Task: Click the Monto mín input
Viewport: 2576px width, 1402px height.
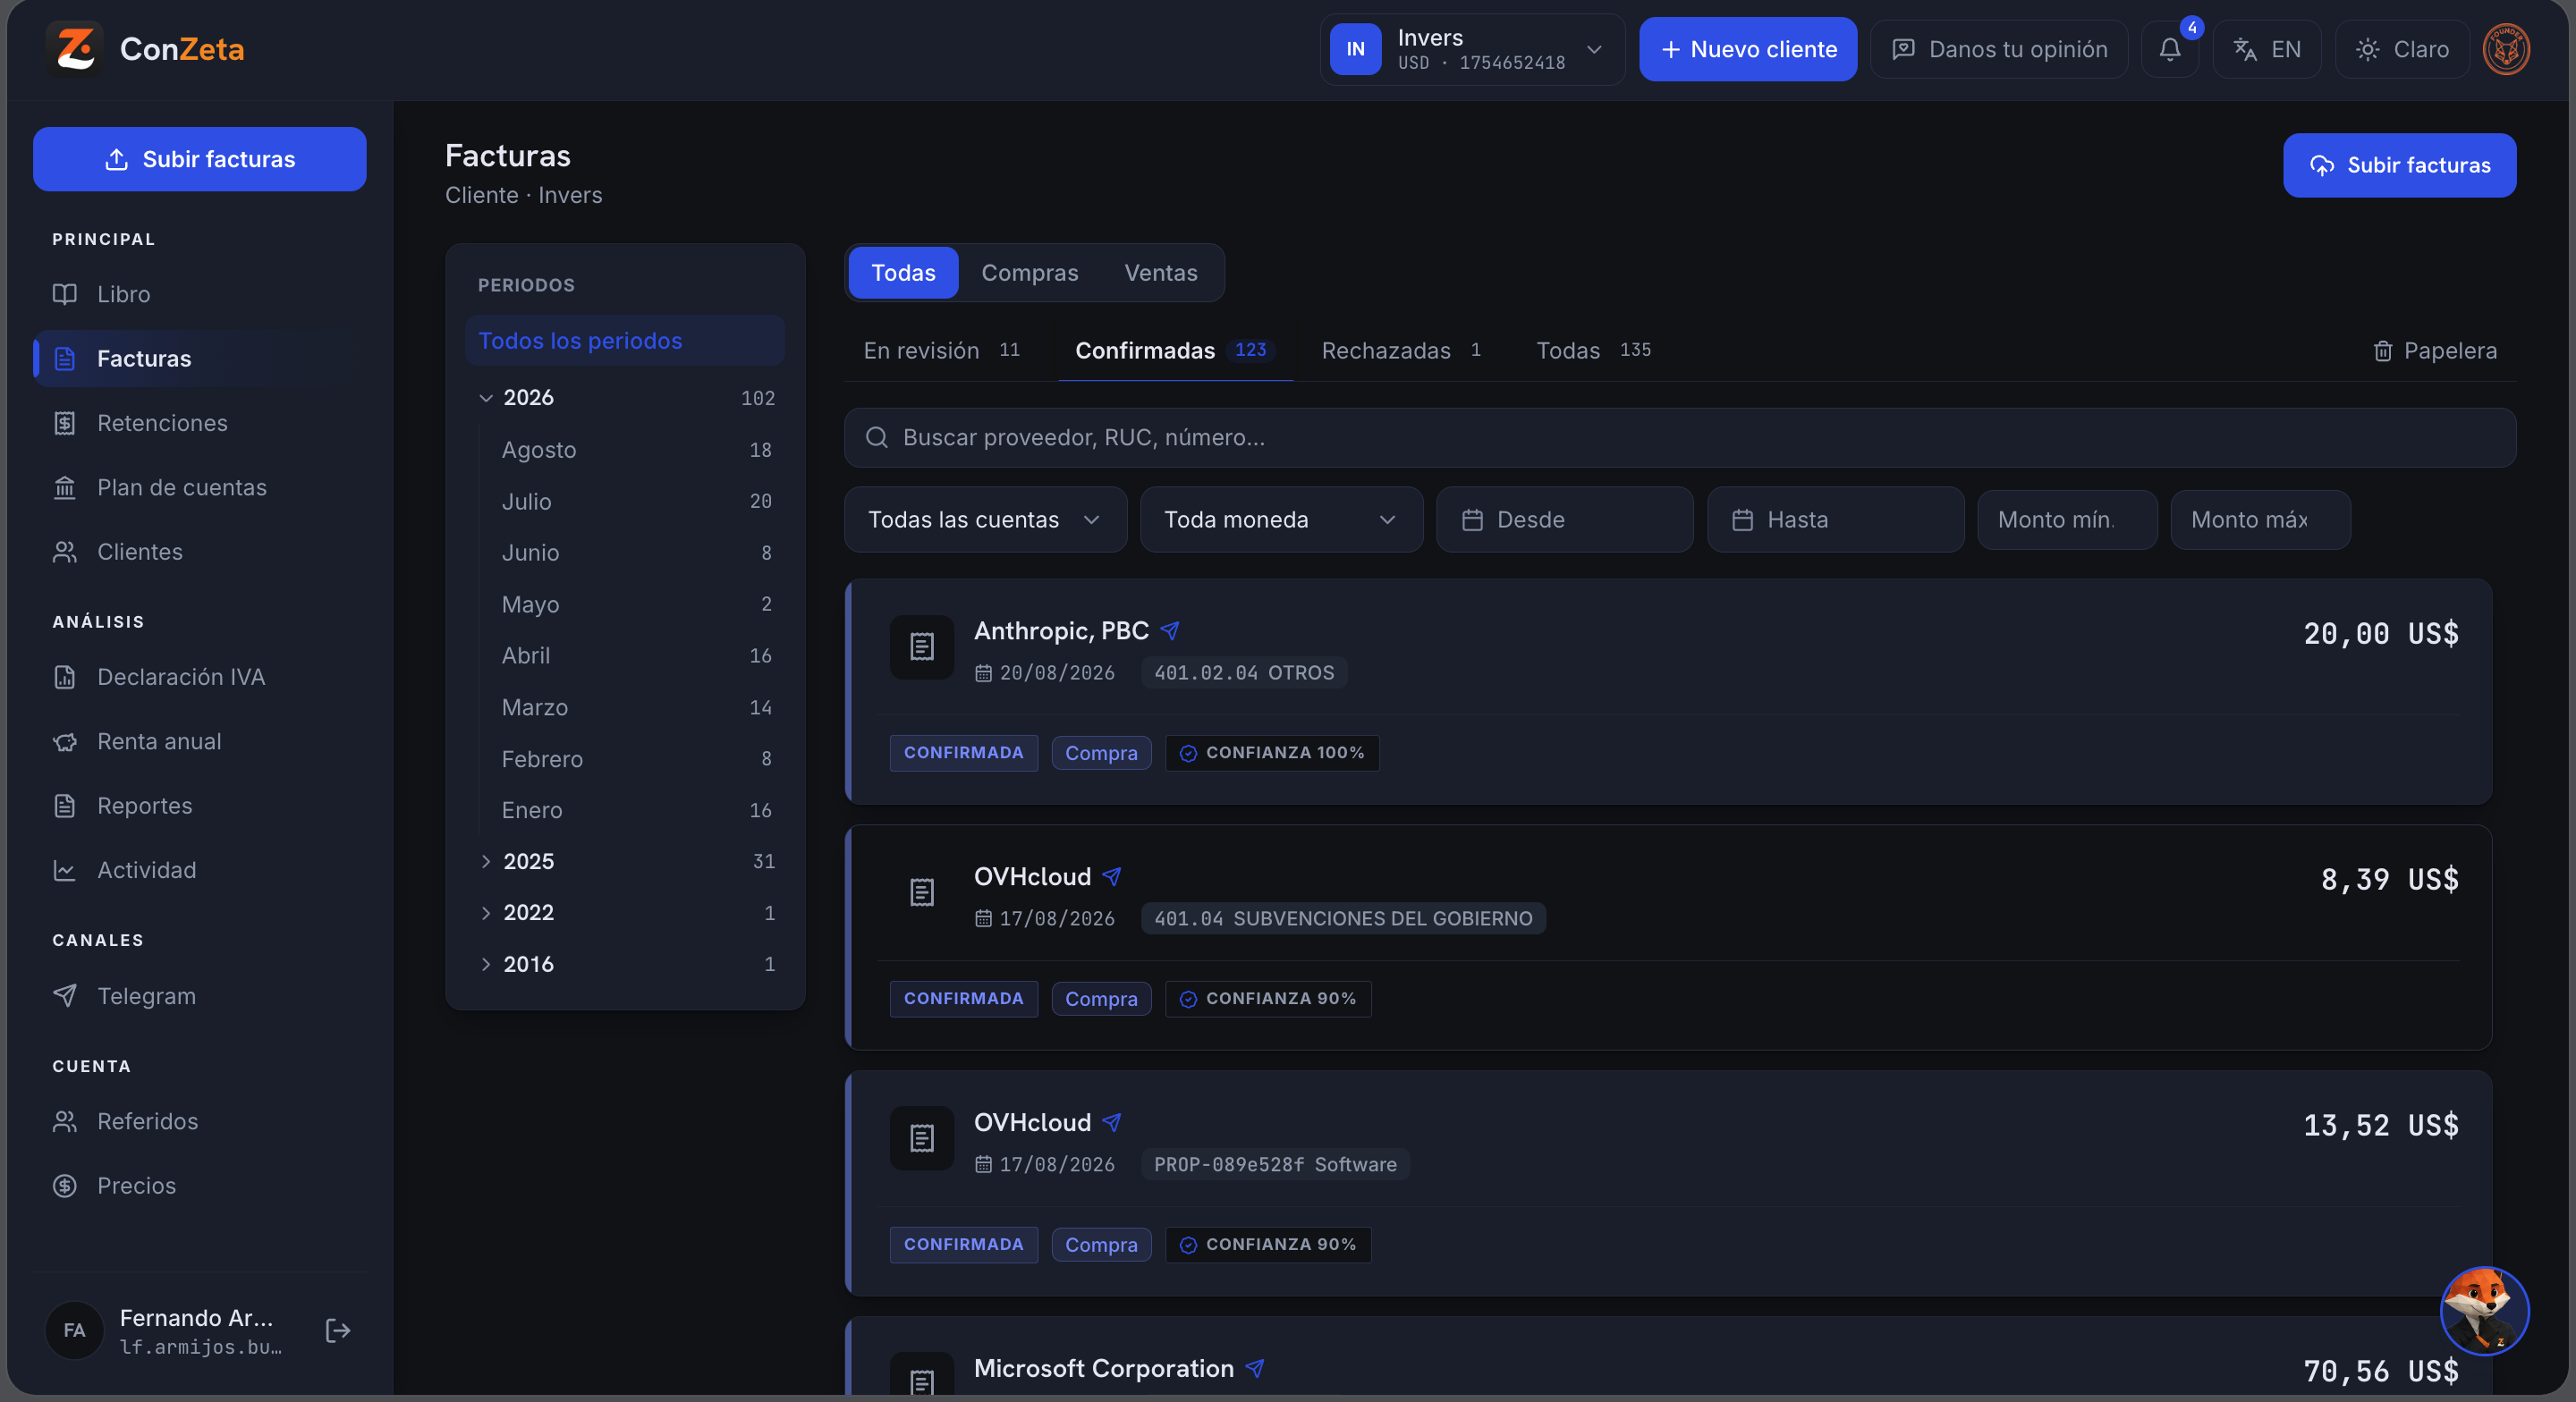Action: [x=2067, y=520]
